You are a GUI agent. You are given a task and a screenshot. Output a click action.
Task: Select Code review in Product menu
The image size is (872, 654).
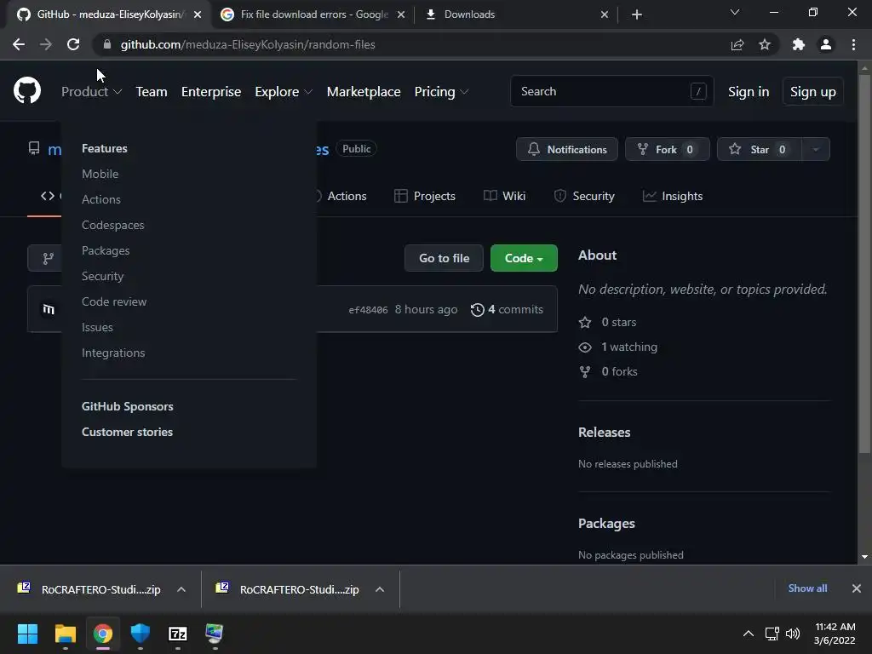click(x=114, y=302)
